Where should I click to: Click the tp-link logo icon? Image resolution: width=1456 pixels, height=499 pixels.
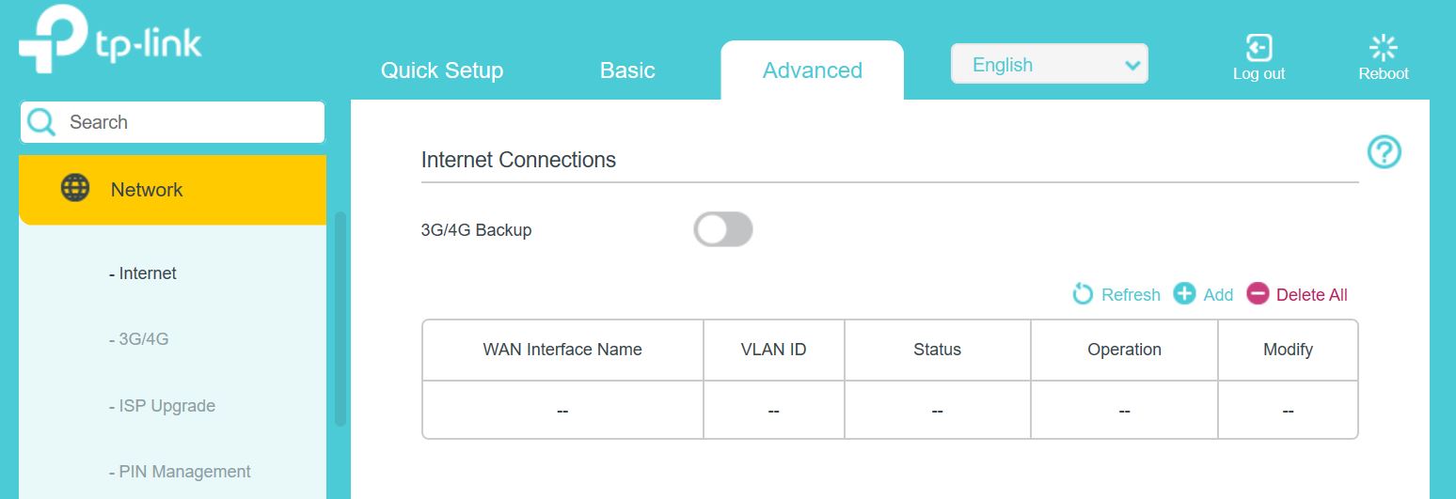coord(53,39)
